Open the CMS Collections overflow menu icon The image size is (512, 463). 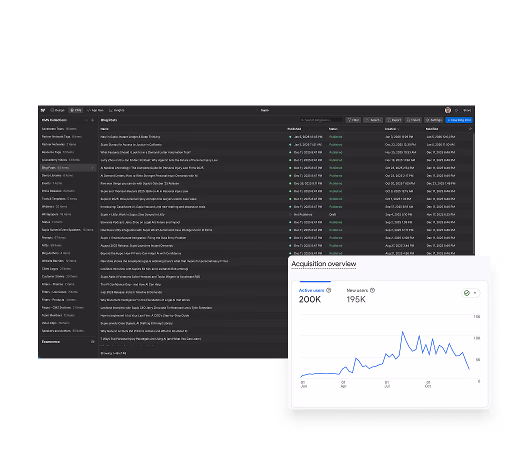coord(86,120)
